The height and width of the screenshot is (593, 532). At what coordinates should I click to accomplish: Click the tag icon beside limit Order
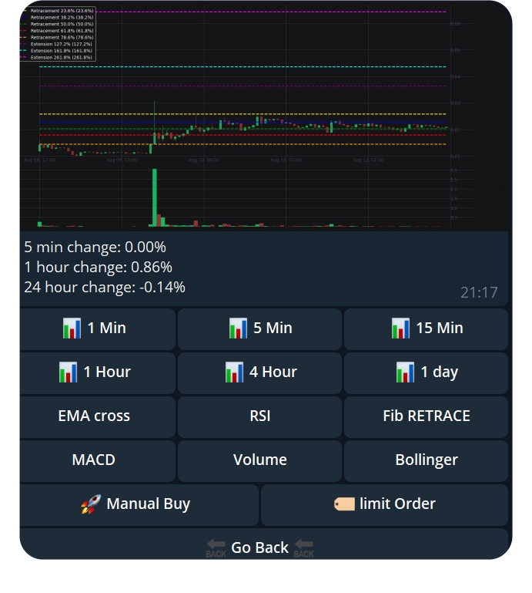(x=344, y=504)
